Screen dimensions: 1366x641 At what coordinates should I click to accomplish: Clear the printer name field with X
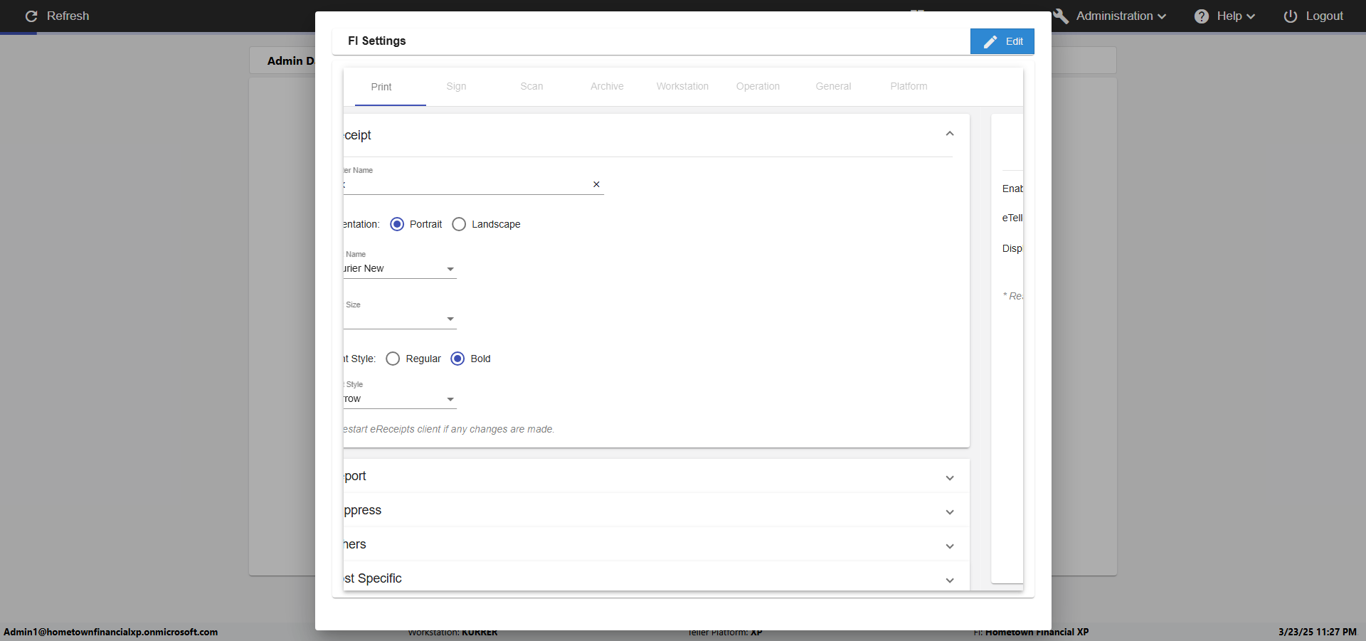tap(596, 184)
